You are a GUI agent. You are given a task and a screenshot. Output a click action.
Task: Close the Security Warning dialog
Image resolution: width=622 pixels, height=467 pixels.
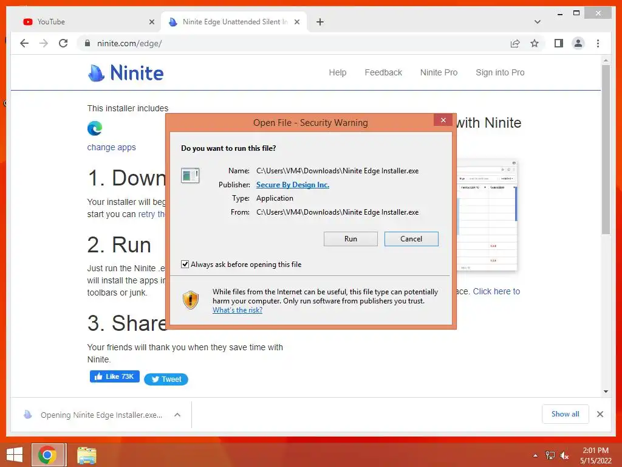pos(443,120)
